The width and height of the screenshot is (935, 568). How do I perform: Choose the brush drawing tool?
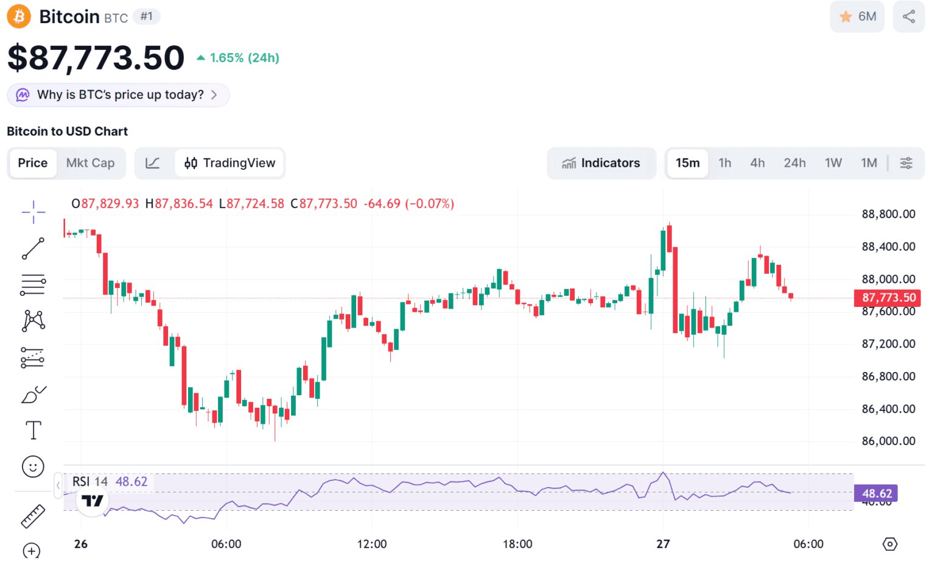tap(33, 395)
